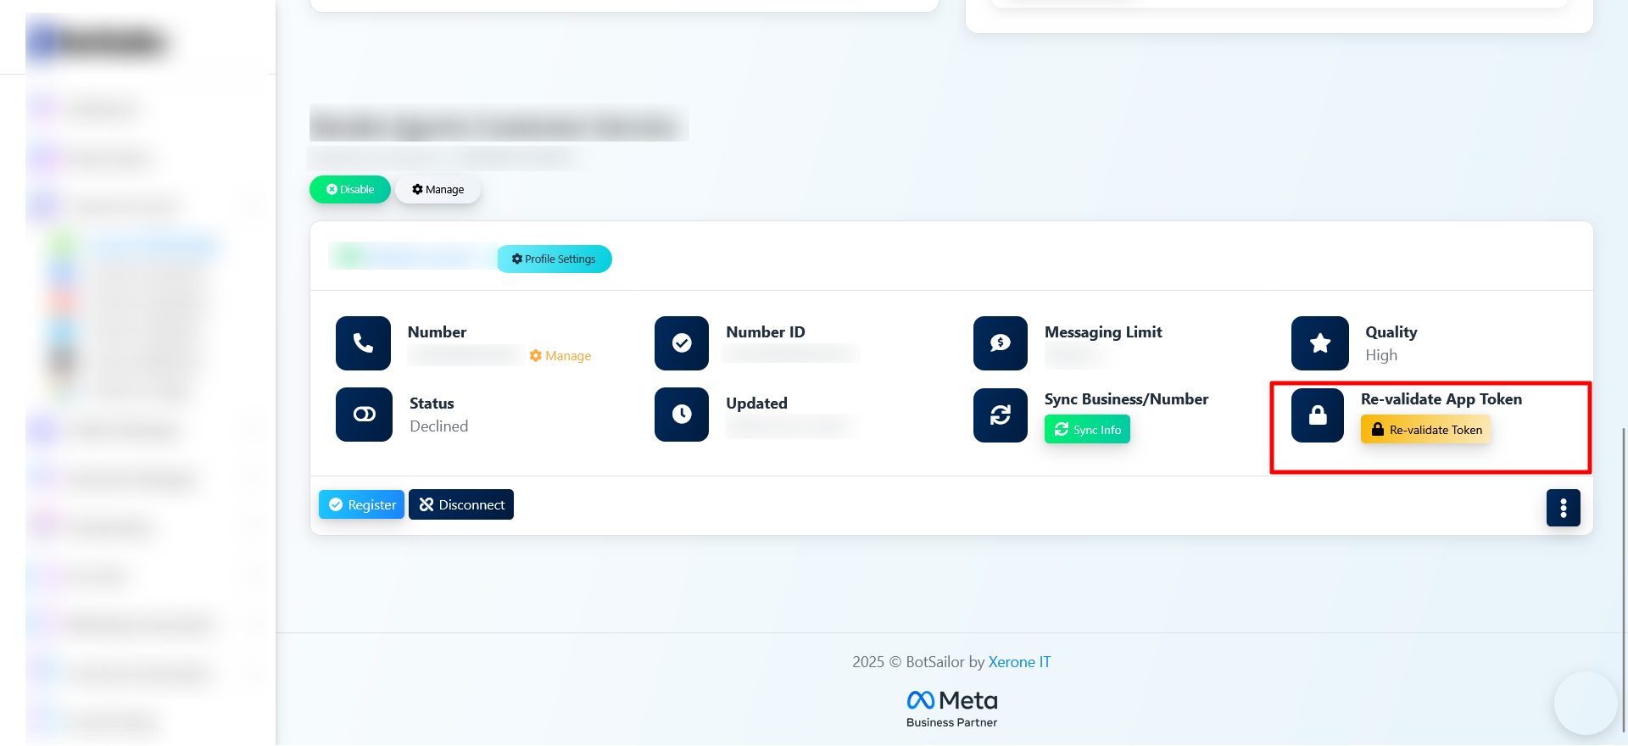Click the Disconnect button
Viewport: 1628px width, 746px height.
461,504
